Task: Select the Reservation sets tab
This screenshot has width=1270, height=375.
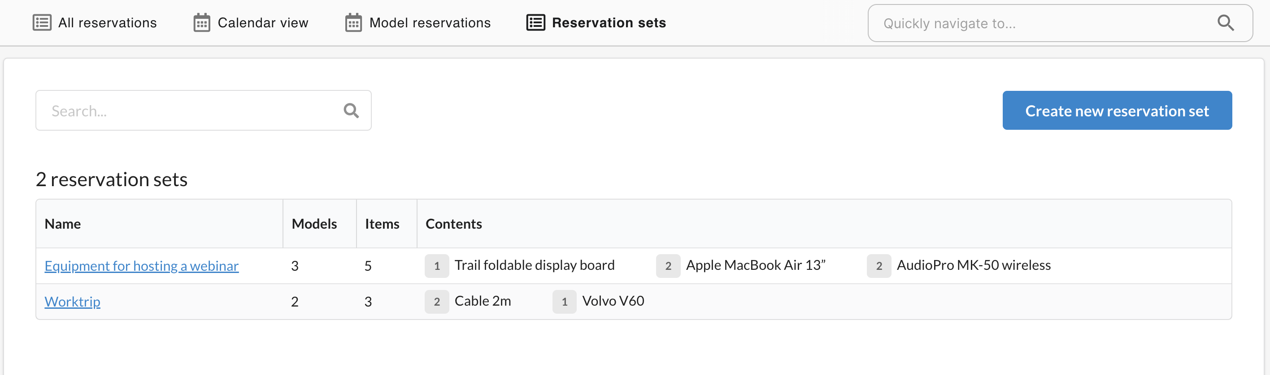Action: pyautogui.click(x=609, y=23)
